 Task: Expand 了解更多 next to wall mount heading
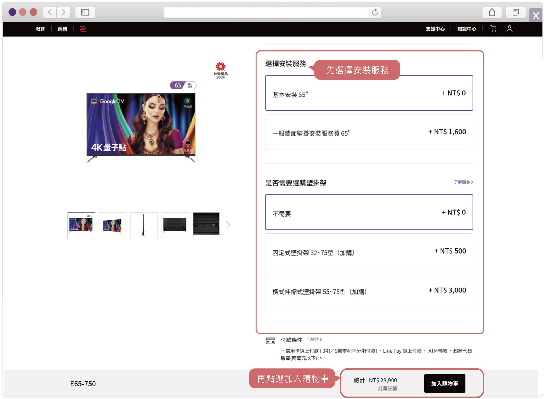463,182
